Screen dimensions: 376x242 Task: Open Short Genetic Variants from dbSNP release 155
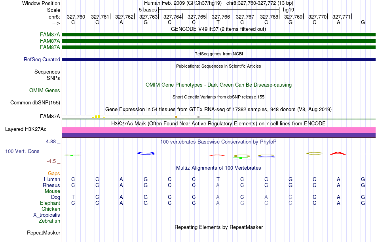(x=218, y=97)
